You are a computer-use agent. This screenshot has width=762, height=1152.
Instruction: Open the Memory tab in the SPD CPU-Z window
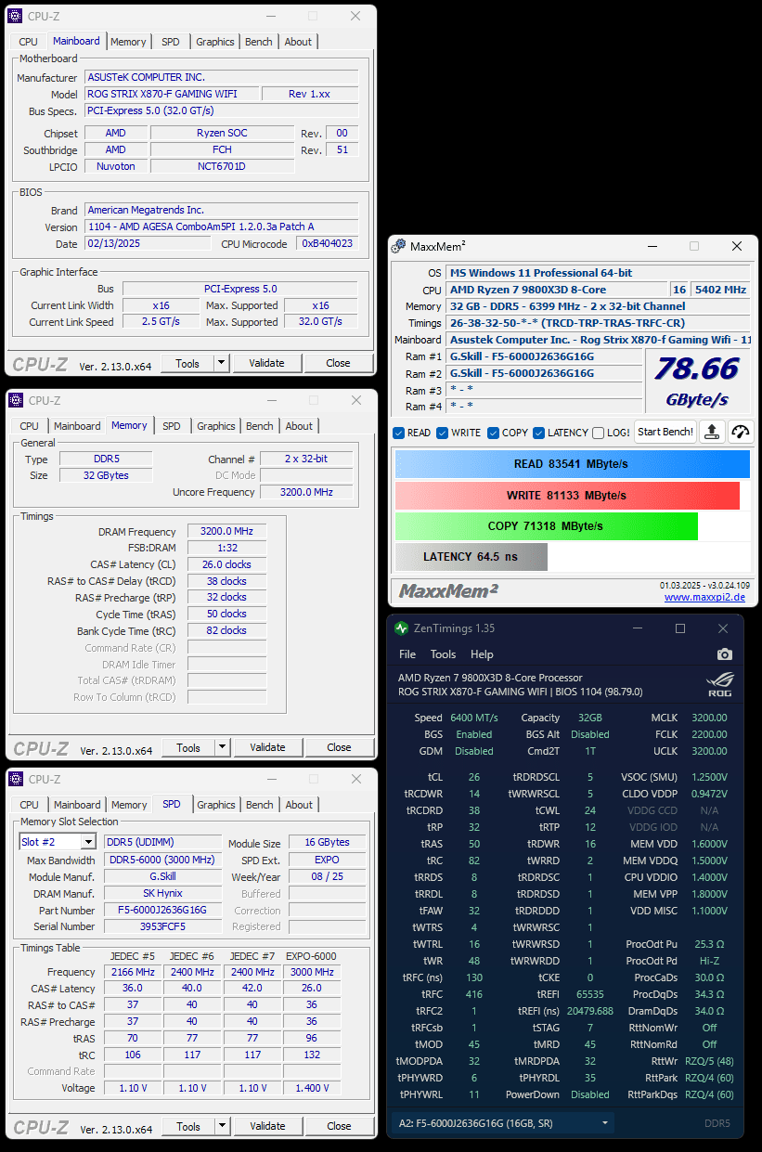tap(129, 805)
